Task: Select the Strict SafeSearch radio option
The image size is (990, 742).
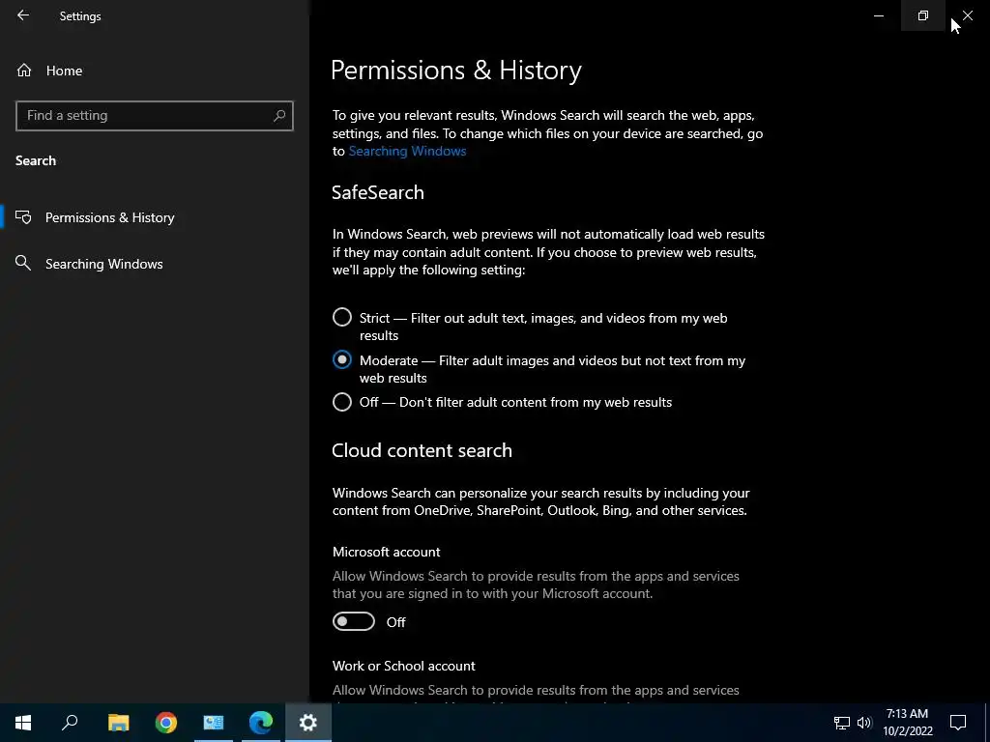Action: [342, 317]
